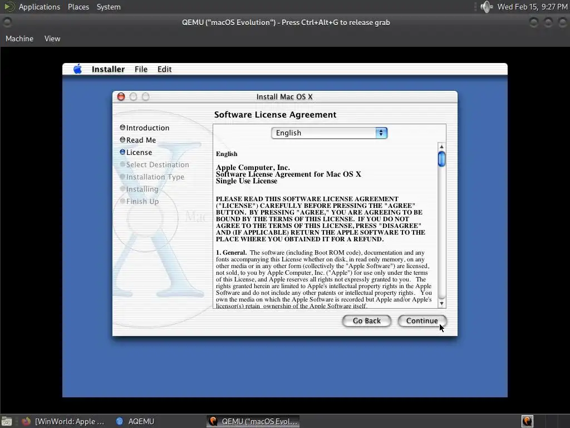Click the Software License Agreement heading
Screen dimensions: 570x428
click(x=275, y=115)
